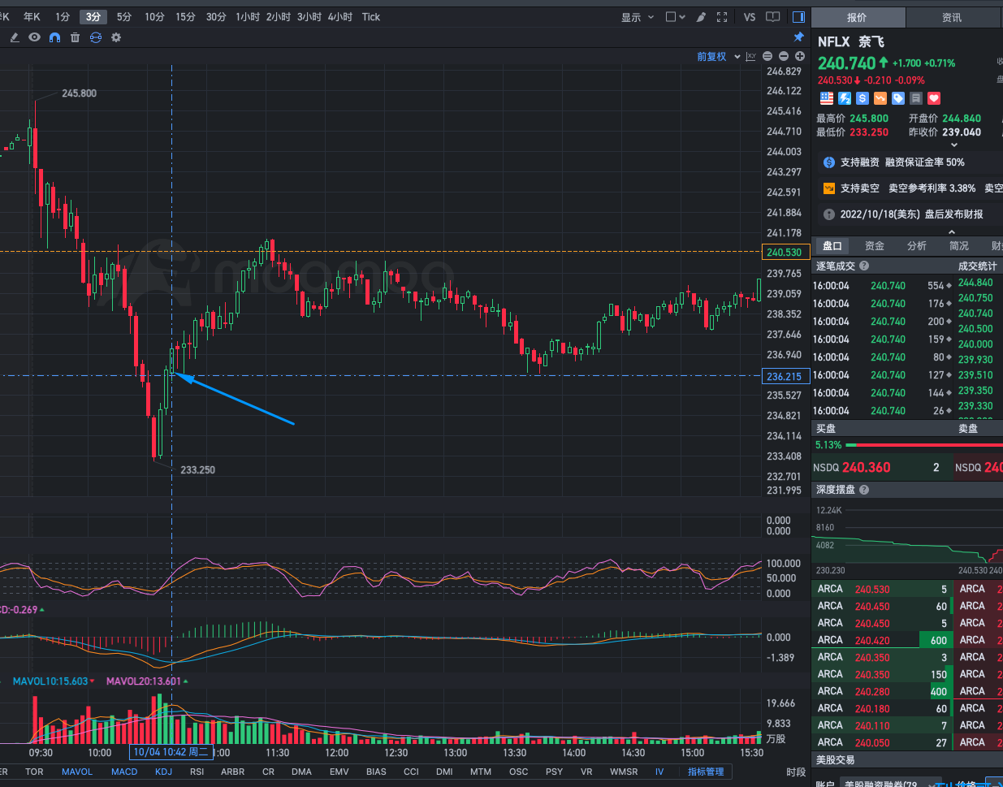1003x787 pixels.
Task: Switch to 资金 capital tab
Action: point(875,246)
